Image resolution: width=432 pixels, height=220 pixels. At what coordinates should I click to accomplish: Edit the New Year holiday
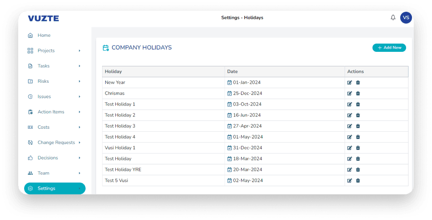pos(350,83)
